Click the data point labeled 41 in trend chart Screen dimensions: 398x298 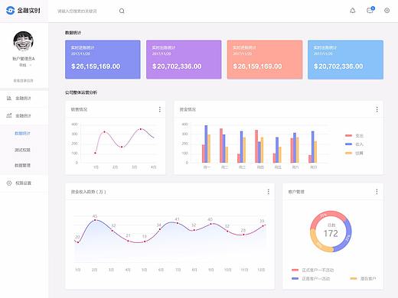point(178,223)
